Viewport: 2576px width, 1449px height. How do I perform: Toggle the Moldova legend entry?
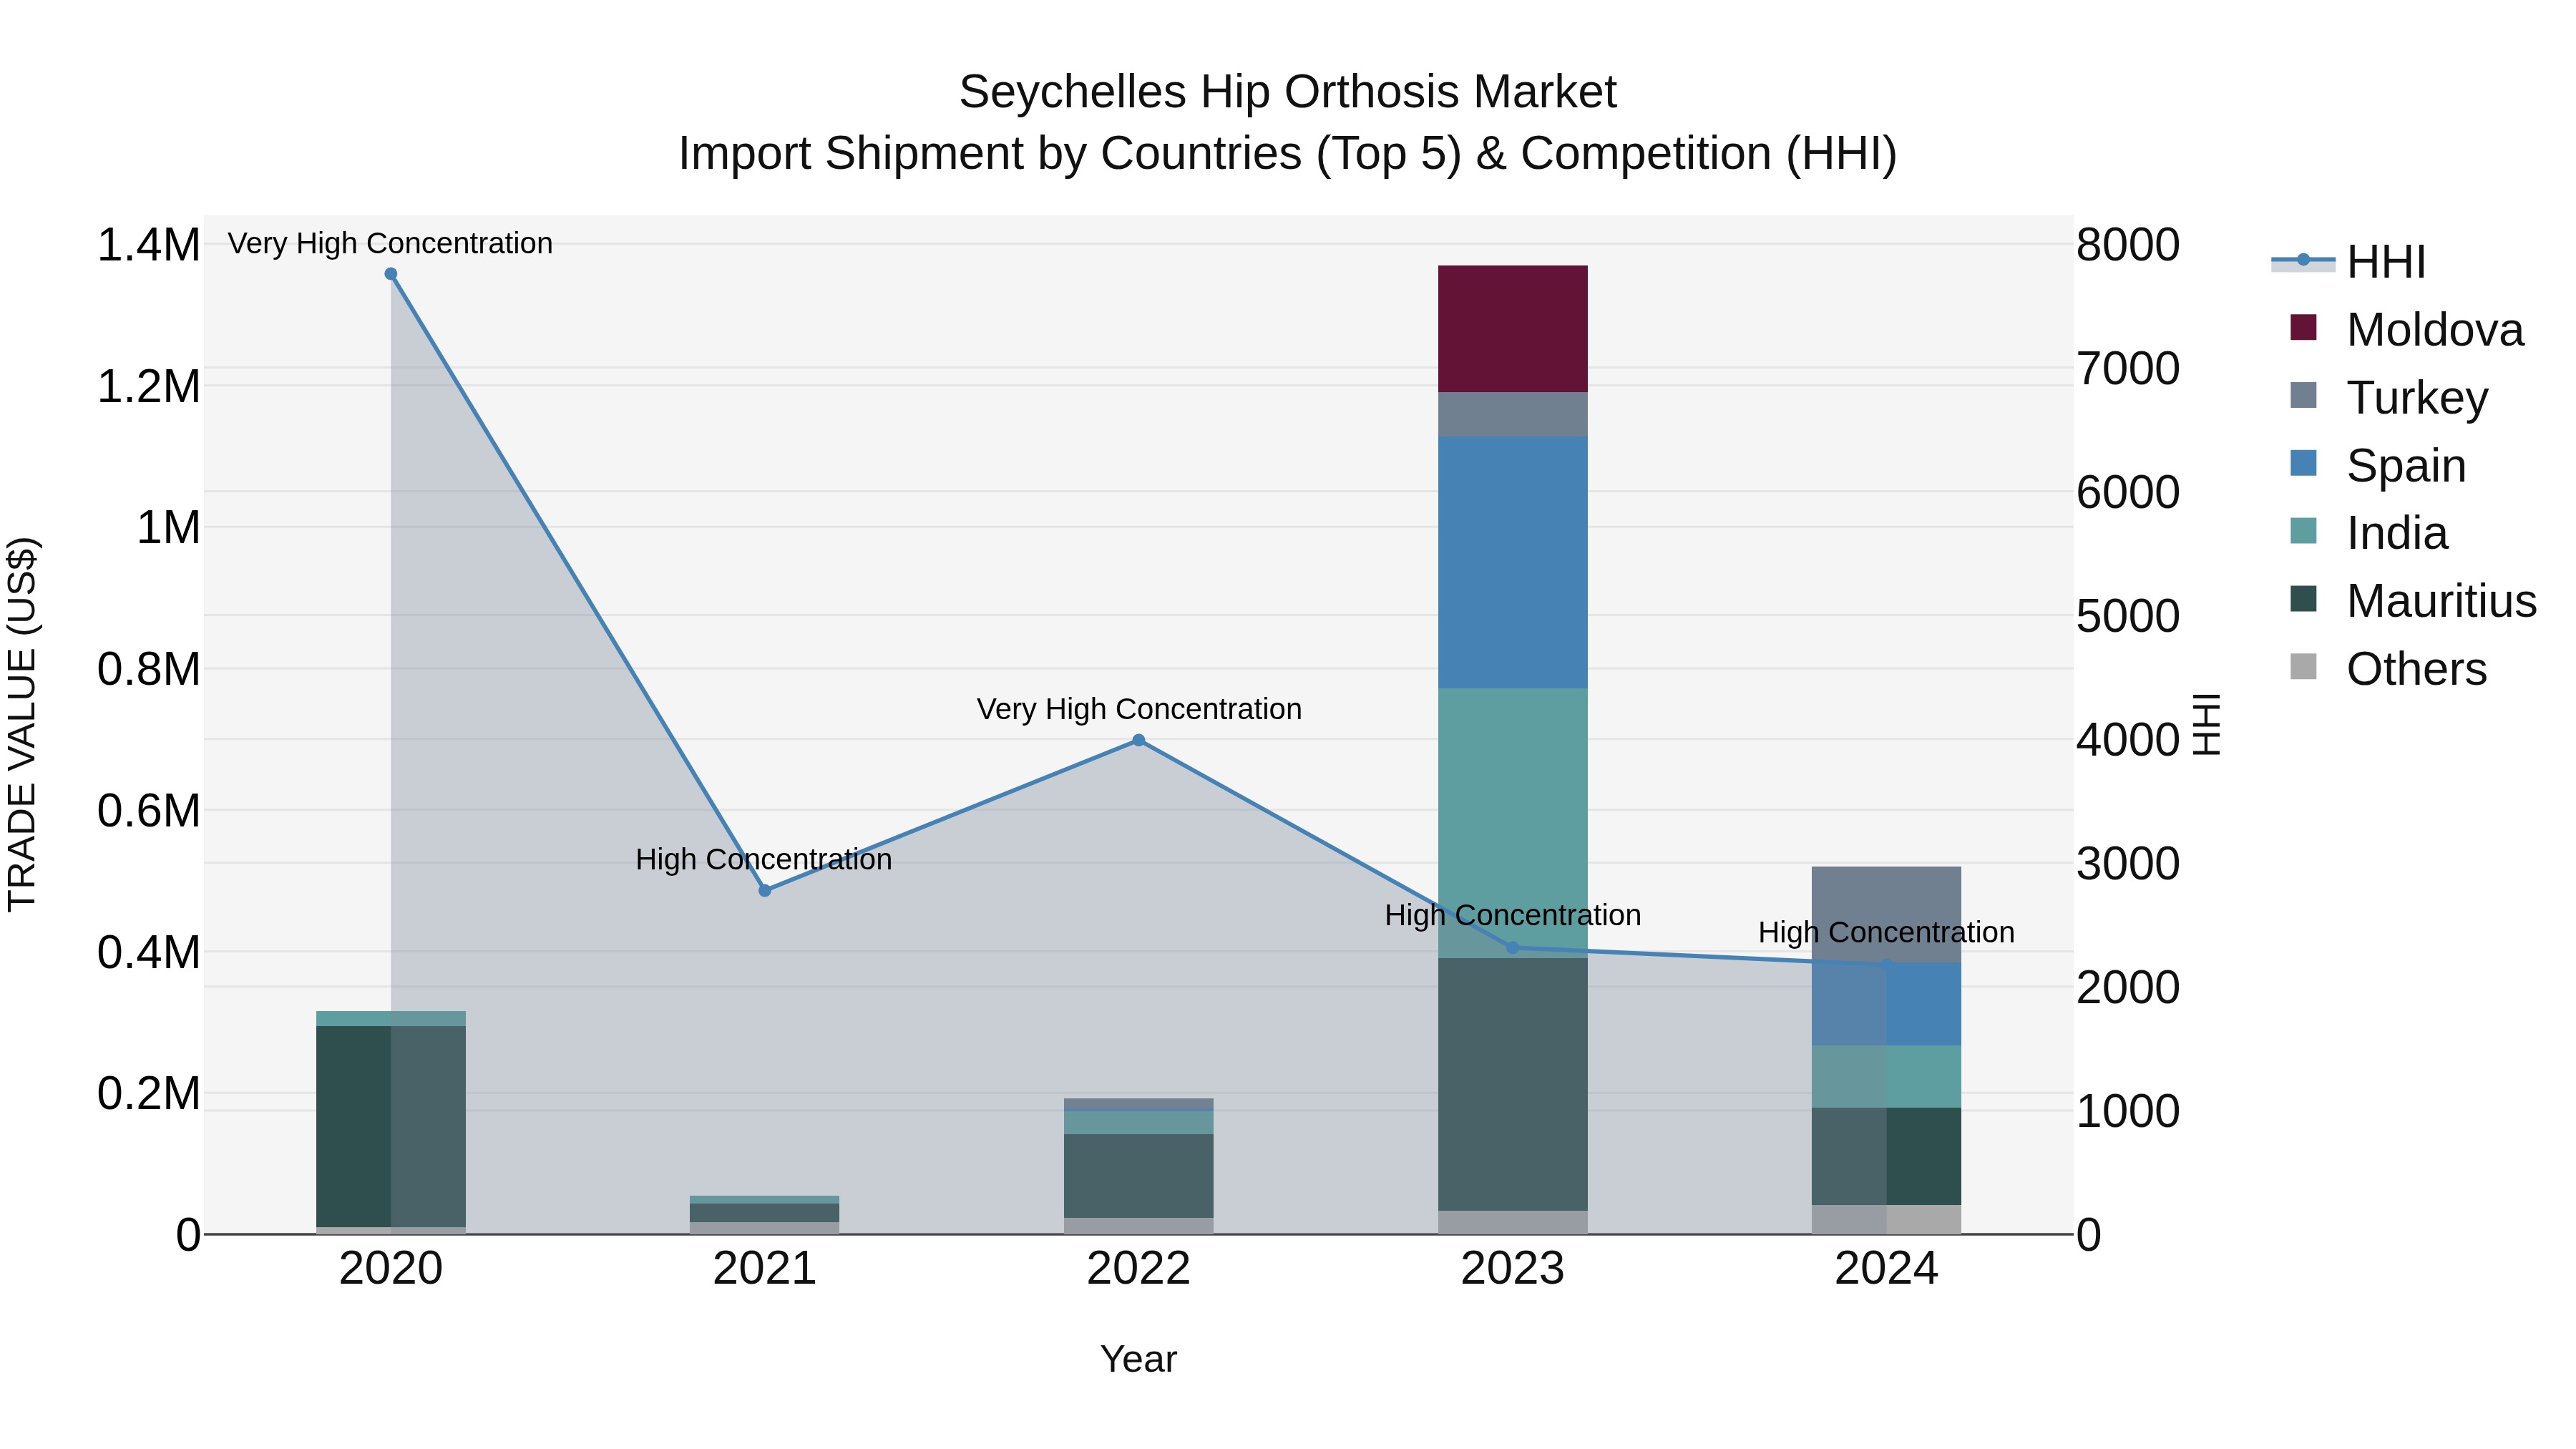click(x=2407, y=330)
